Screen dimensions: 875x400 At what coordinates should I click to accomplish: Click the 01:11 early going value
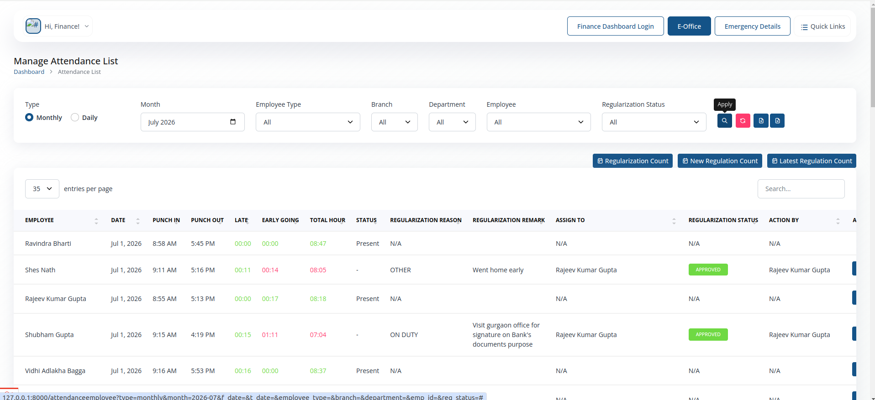[x=270, y=335]
